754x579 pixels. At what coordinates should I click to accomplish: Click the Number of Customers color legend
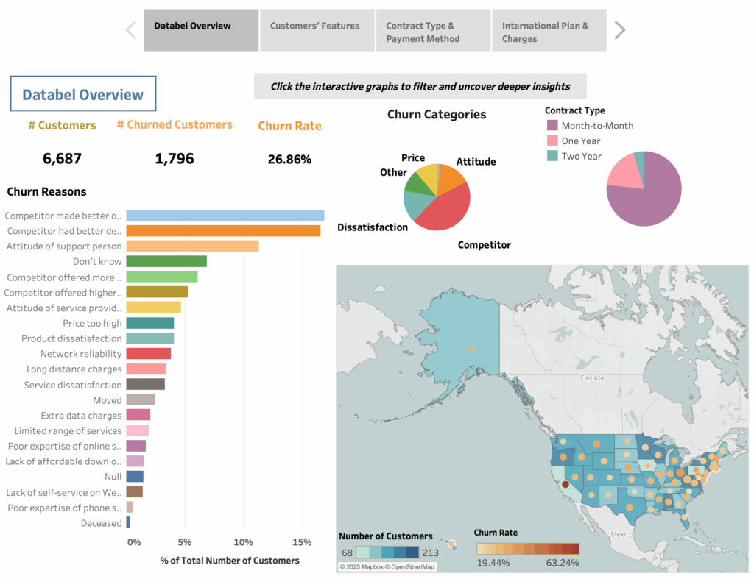[387, 552]
